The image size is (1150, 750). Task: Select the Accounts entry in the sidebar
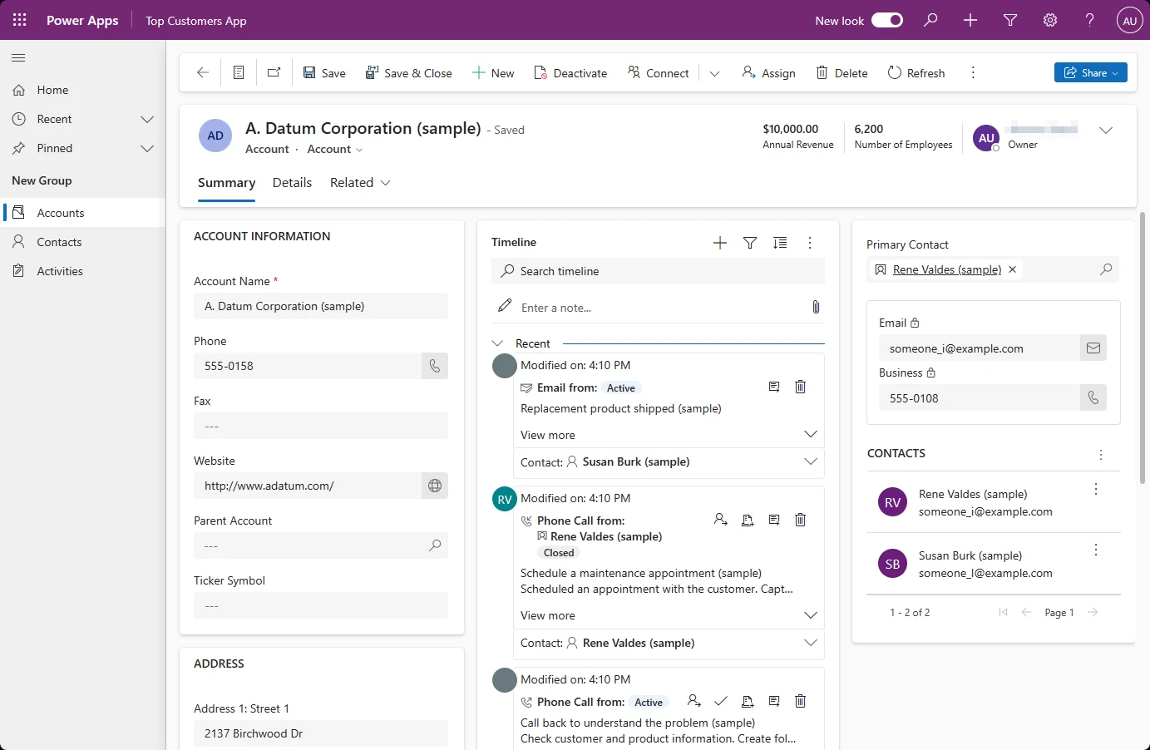[x=60, y=212]
